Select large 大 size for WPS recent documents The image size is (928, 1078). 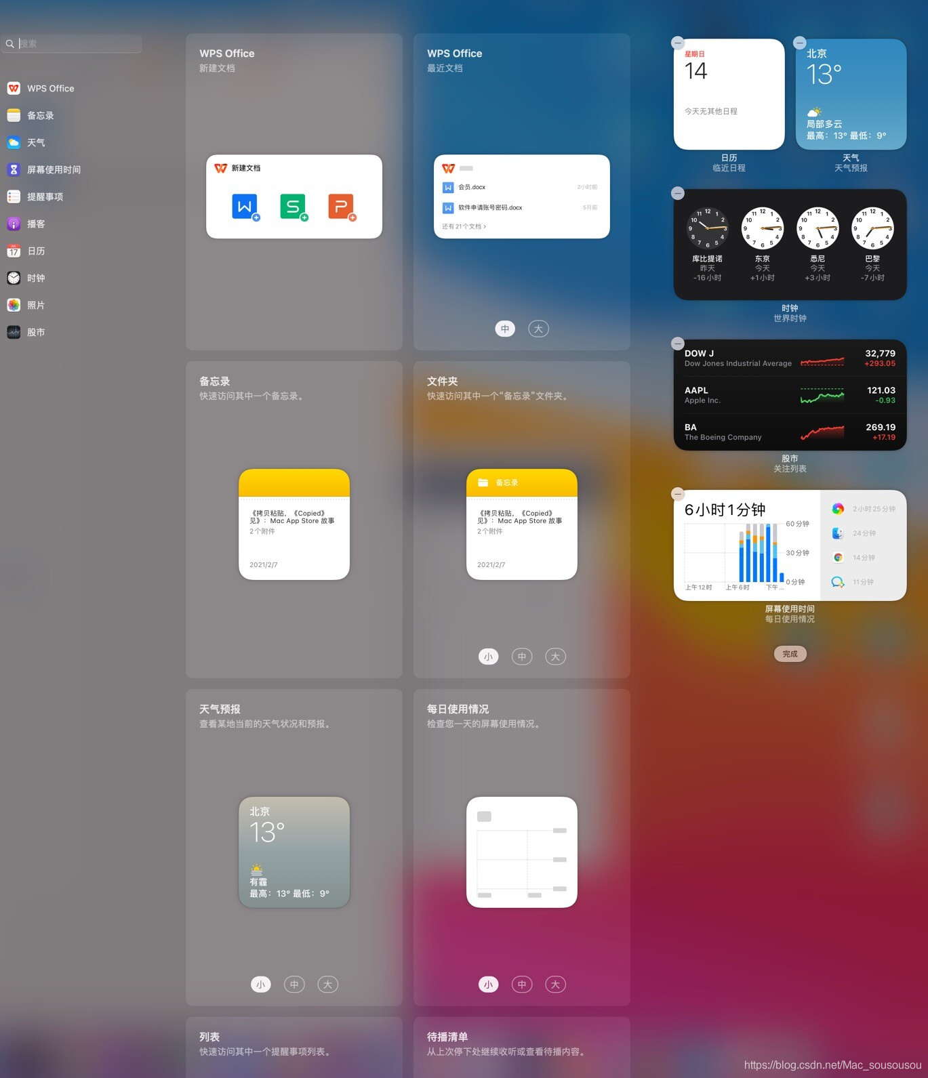pyautogui.click(x=538, y=329)
